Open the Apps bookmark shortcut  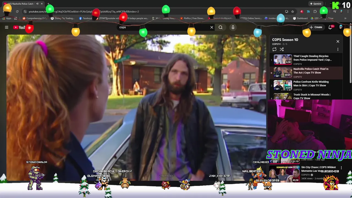(7, 18)
